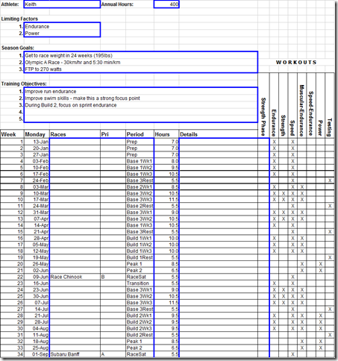Select the 13-Jan date cell
The image size is (338, 361).
coord(37,142)
